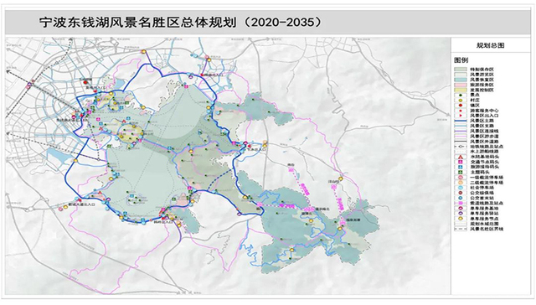
Task: Click the 公交首末站 blue circle legend icon
Action: (461, 198)
